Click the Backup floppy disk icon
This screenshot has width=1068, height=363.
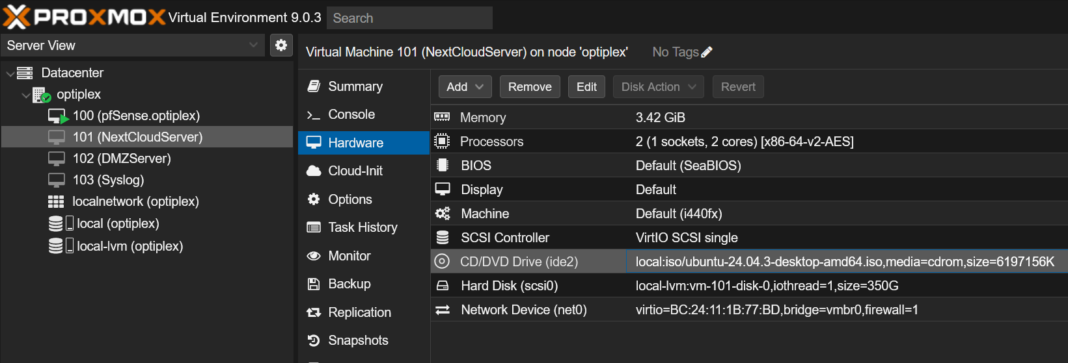click(x=314, y=284)
